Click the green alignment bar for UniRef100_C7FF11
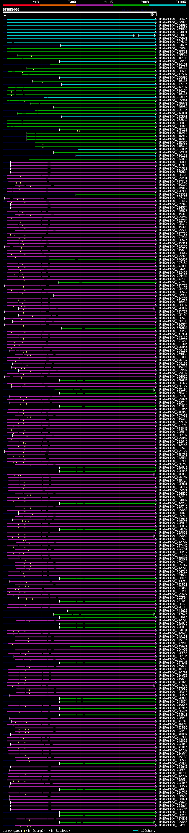189x833 pixels. [82, 52]
